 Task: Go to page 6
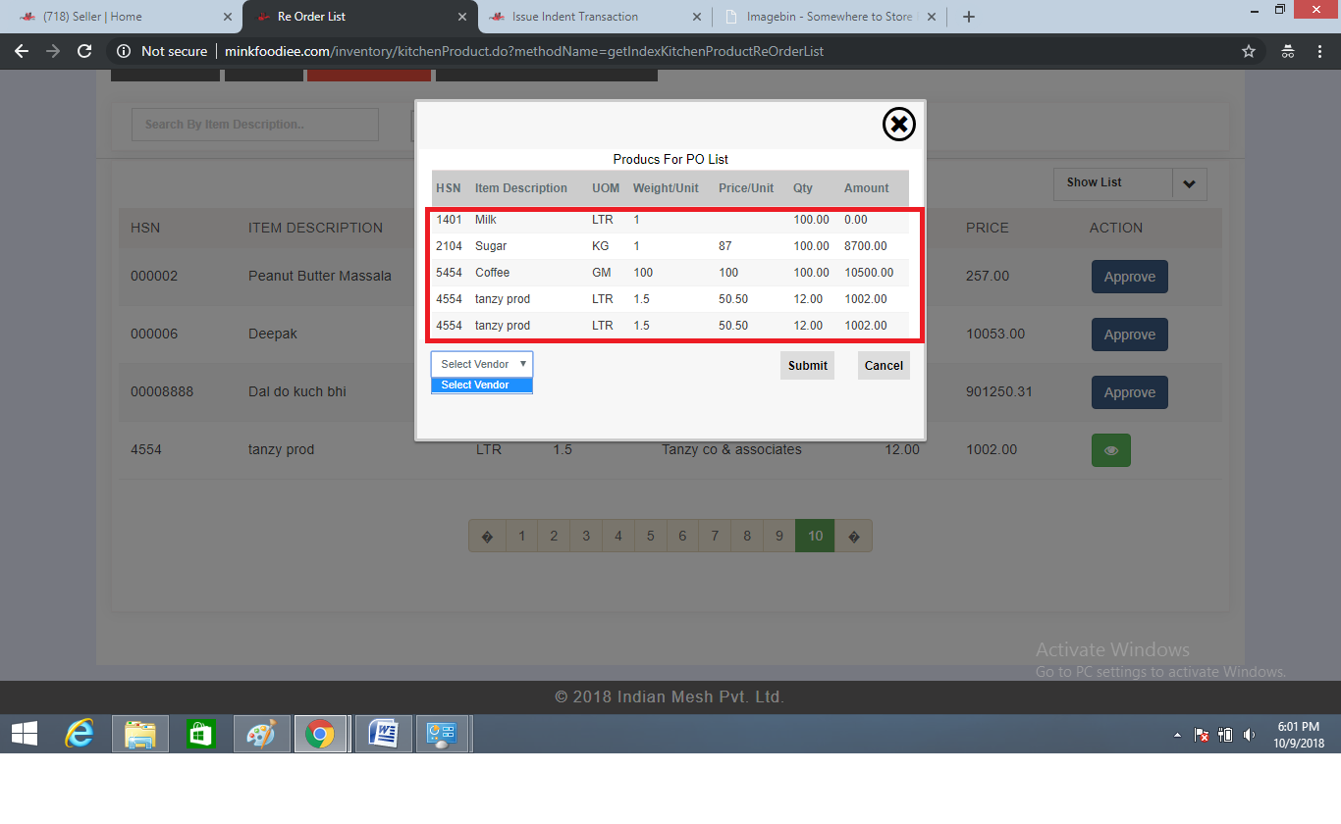click(682, 536)
